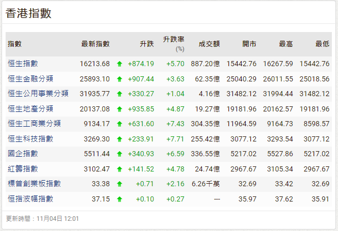Open the 恒生指數 index link
338x231 pixels.
(23, 64)
